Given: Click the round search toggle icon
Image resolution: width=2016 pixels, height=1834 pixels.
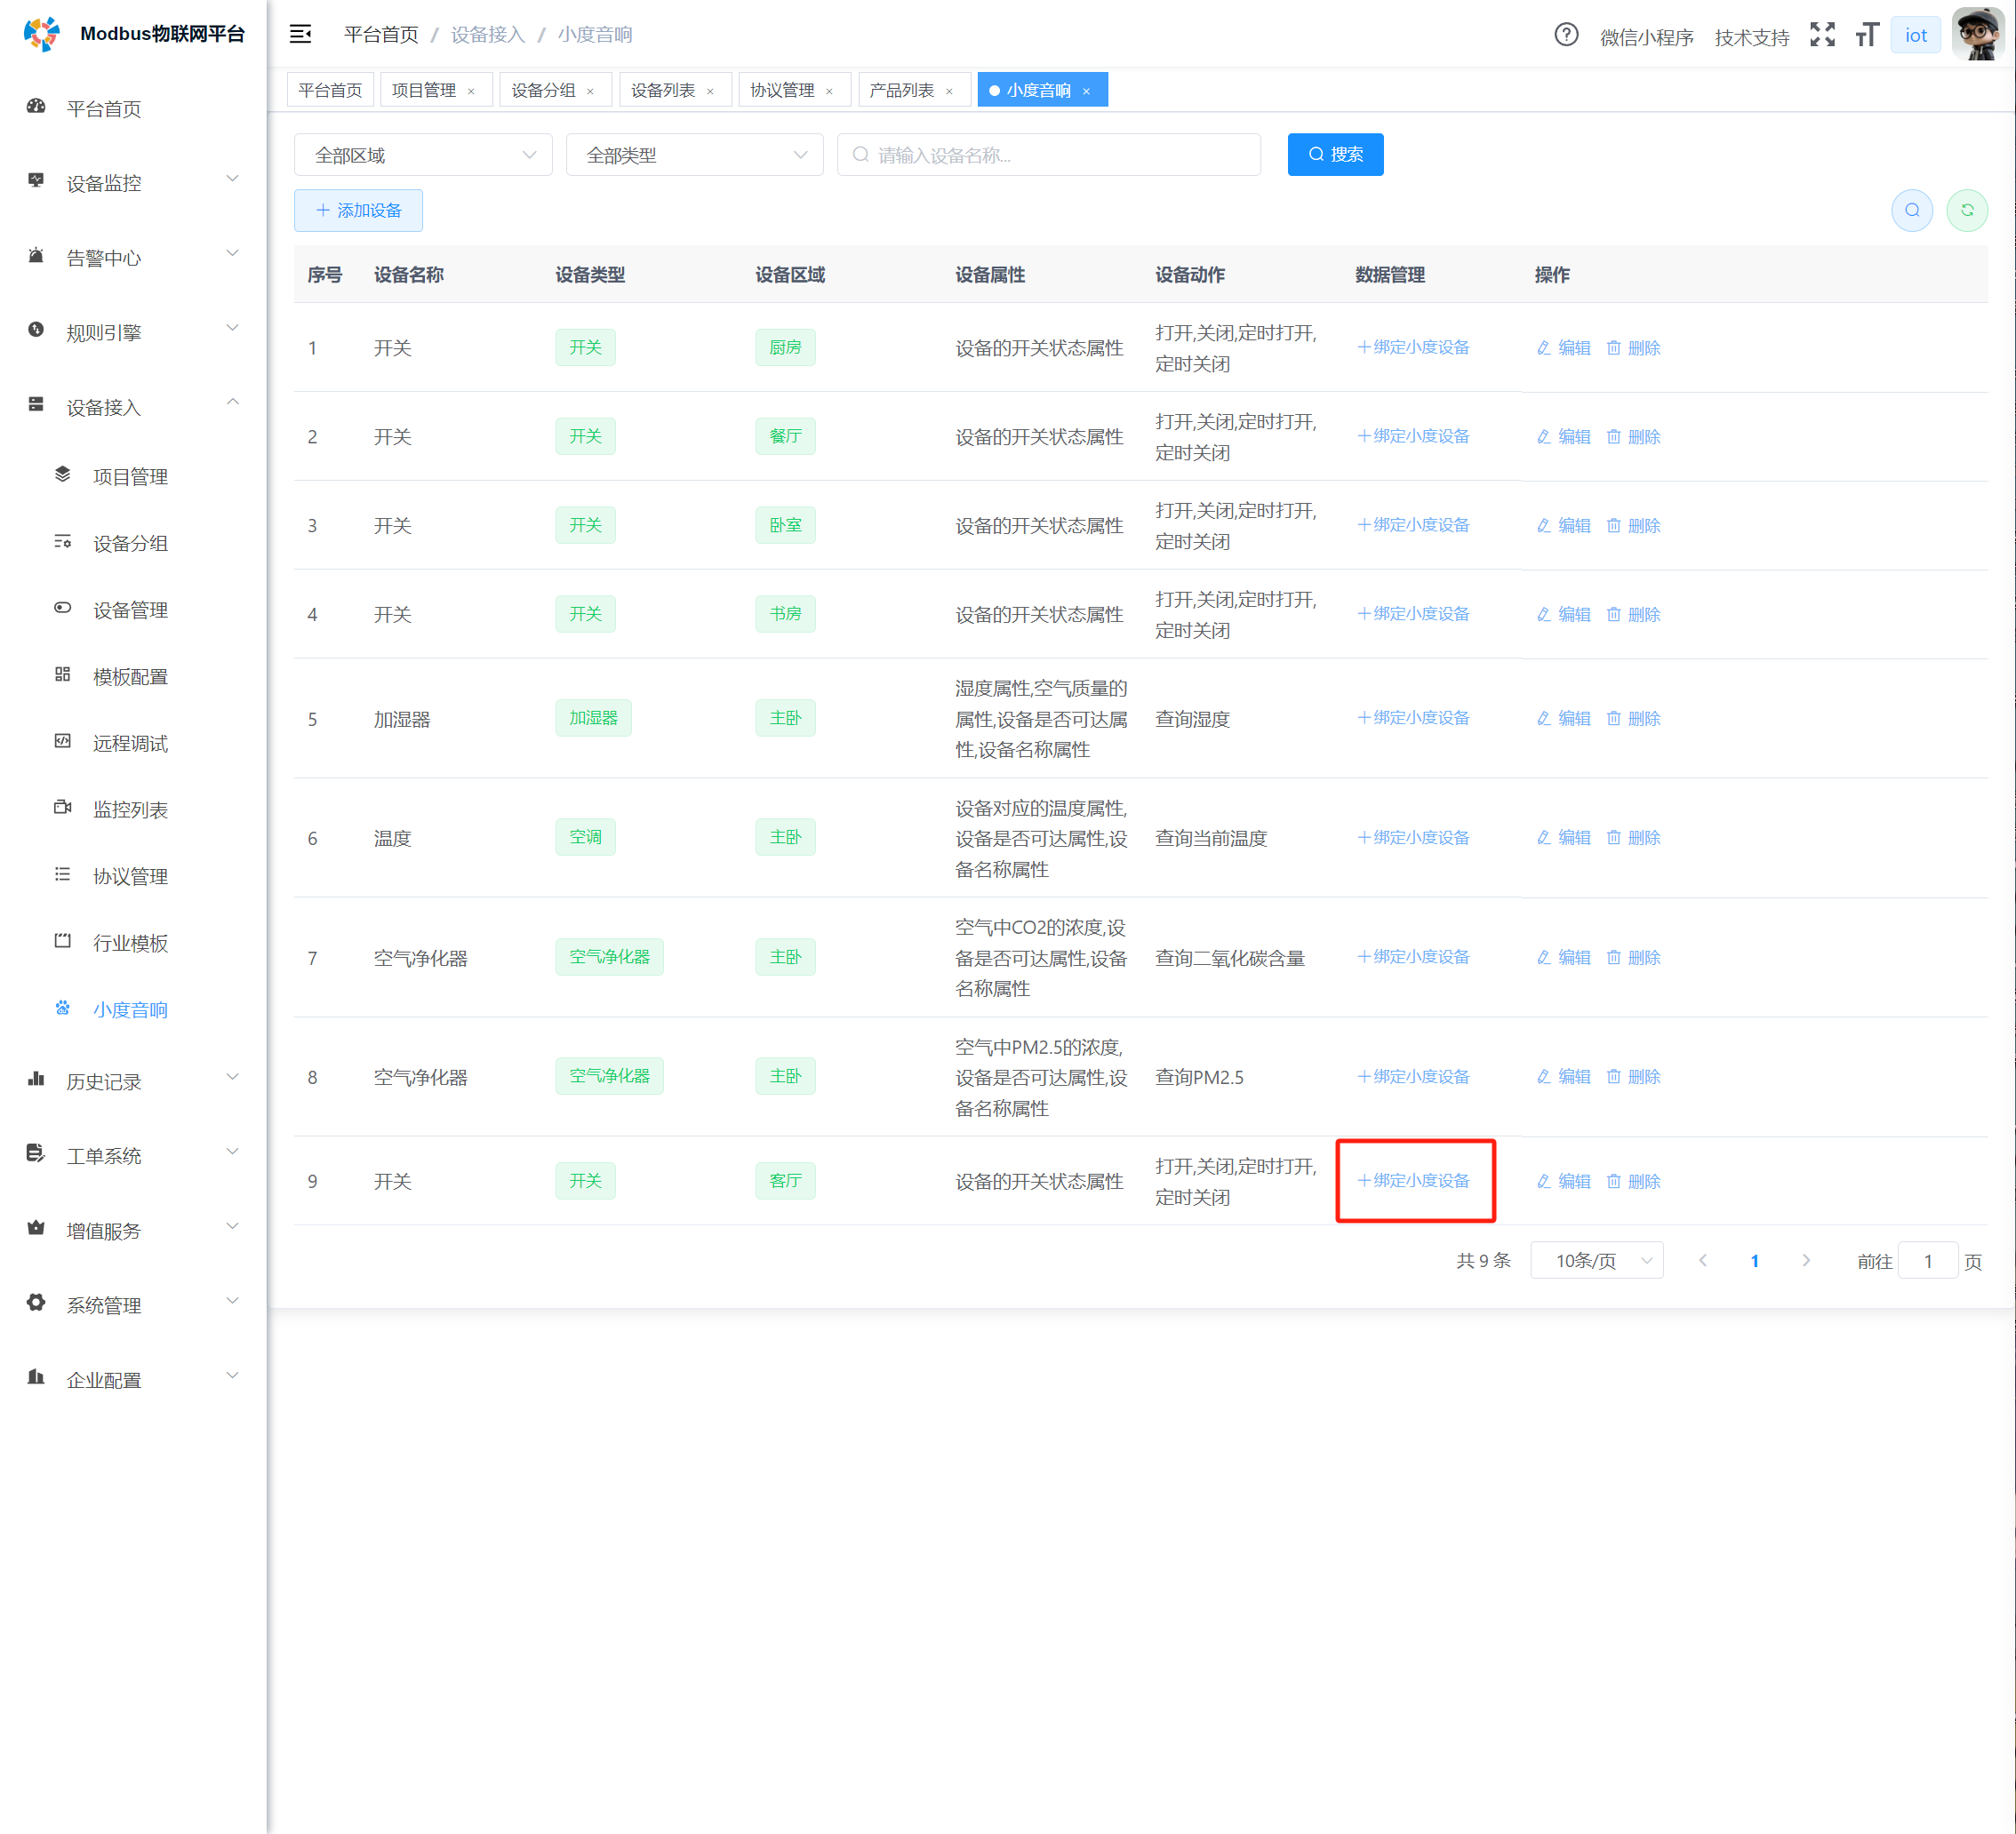Looking at the screenshot, I should pyautogui.click(x=1911, y=210).
